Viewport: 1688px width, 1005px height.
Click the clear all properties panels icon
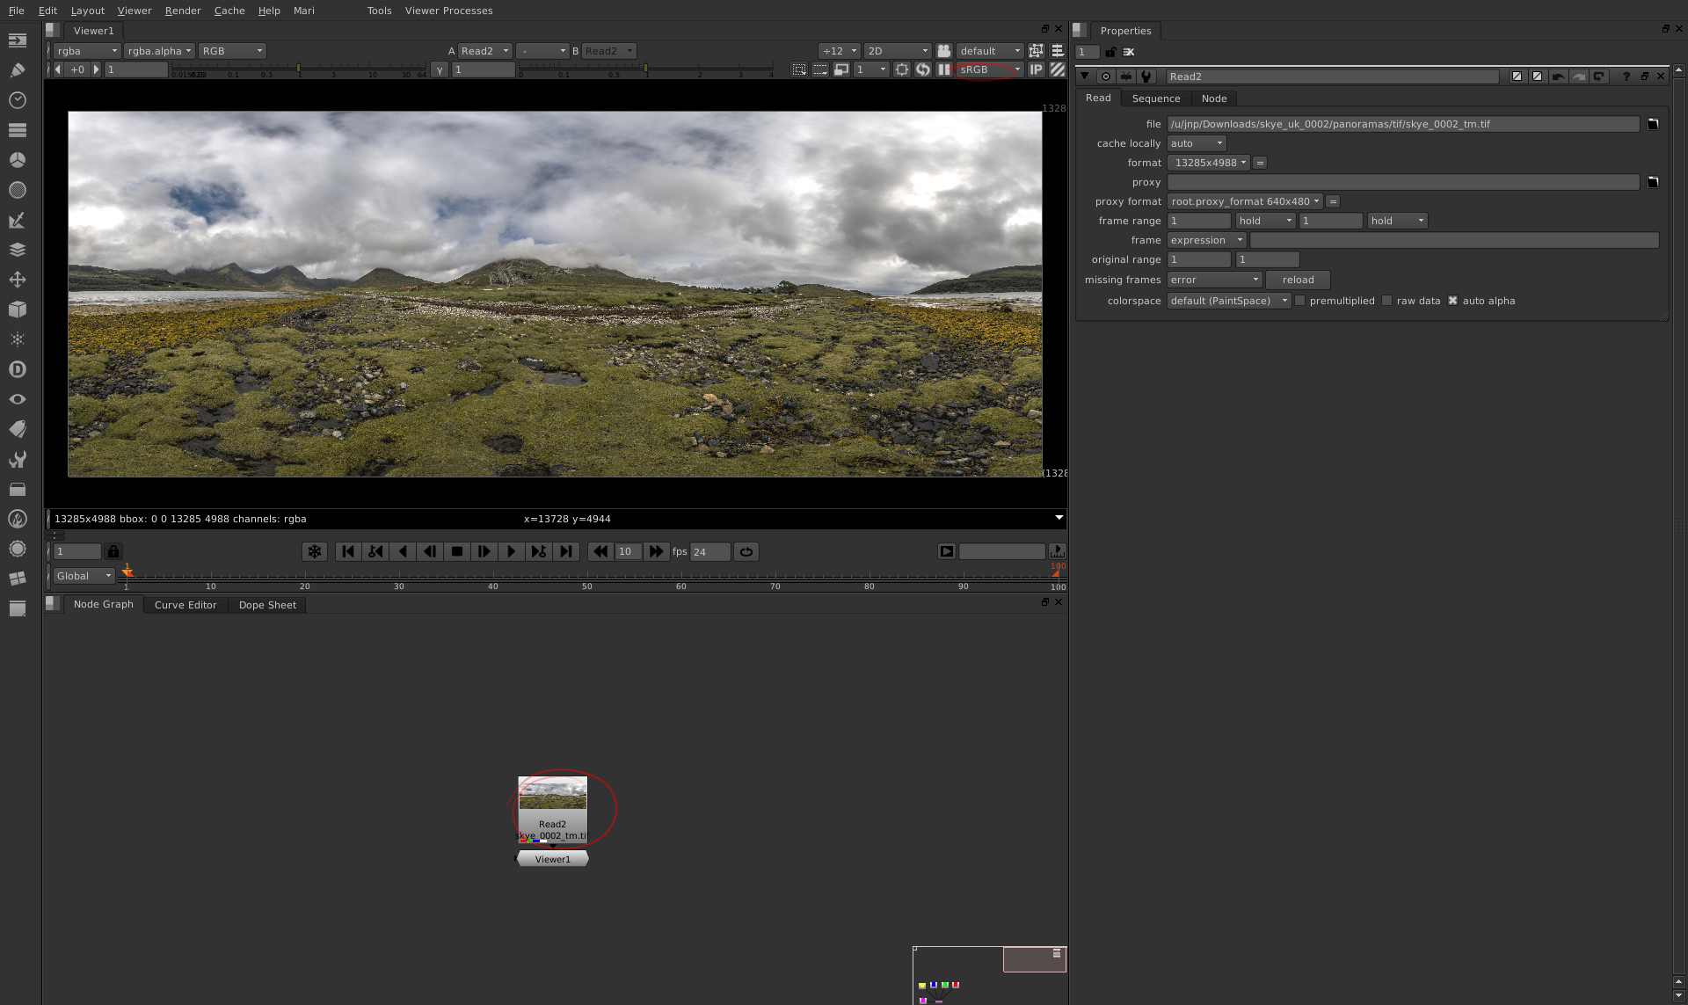[x=1129, y=52]
